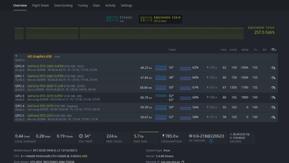The width and height of the screenshot is (289, 163).
Task: Open the Overview tab
Action: click(x=20, y=5)
